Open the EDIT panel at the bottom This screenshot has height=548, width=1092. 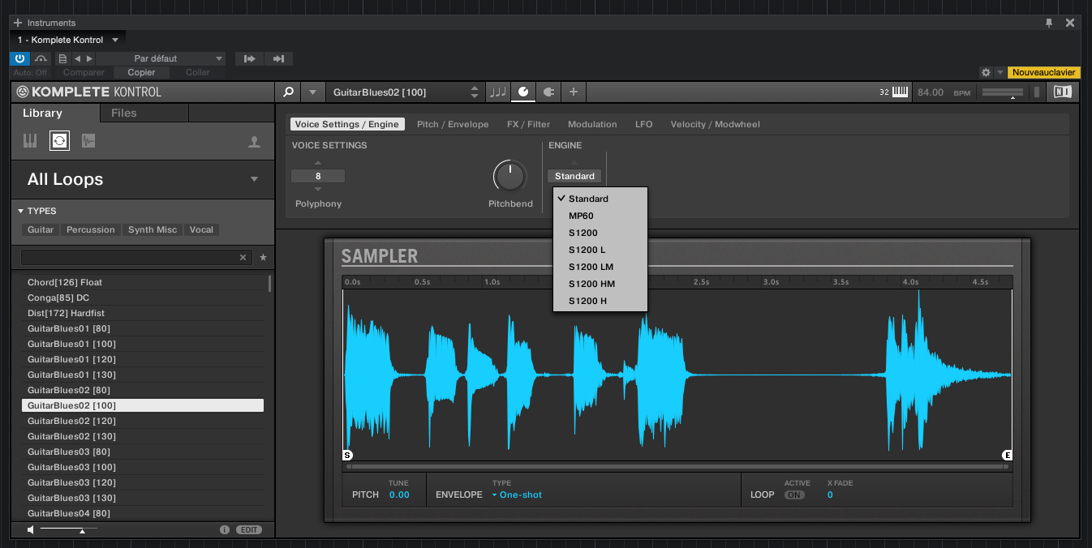pos(249,529)
